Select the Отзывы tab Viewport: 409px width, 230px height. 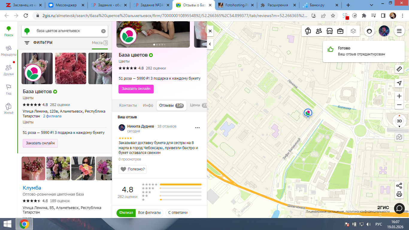pos(171,105)
